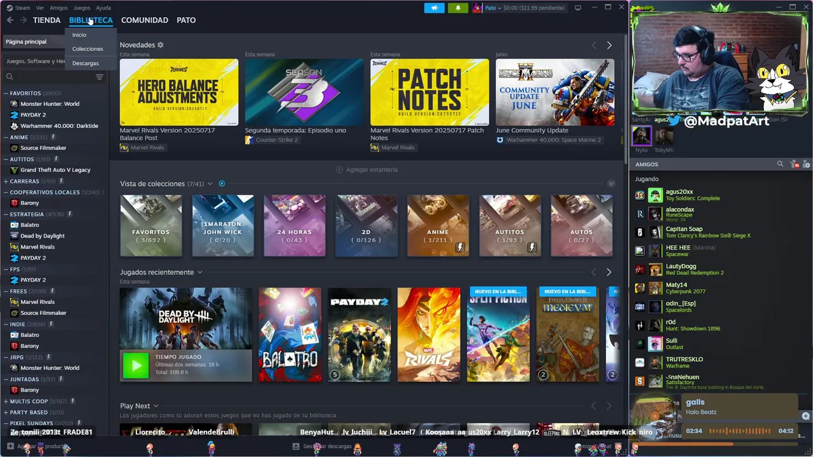The height and width of the screenshot is (457, 813).
Task: Enter Big Picture mode with monitor icon
Action: 578,8
